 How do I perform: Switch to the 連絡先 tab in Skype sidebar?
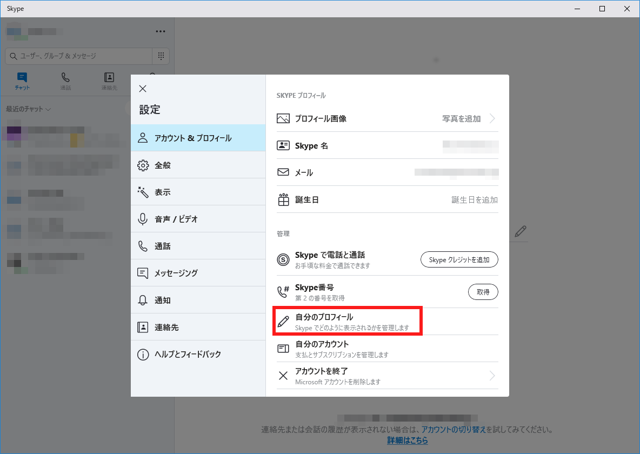pos(109,81)
